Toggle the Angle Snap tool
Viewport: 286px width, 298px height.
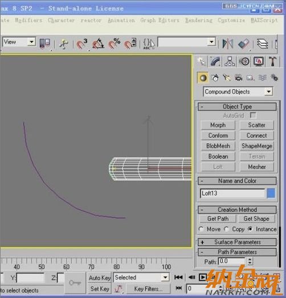(98, 44)
